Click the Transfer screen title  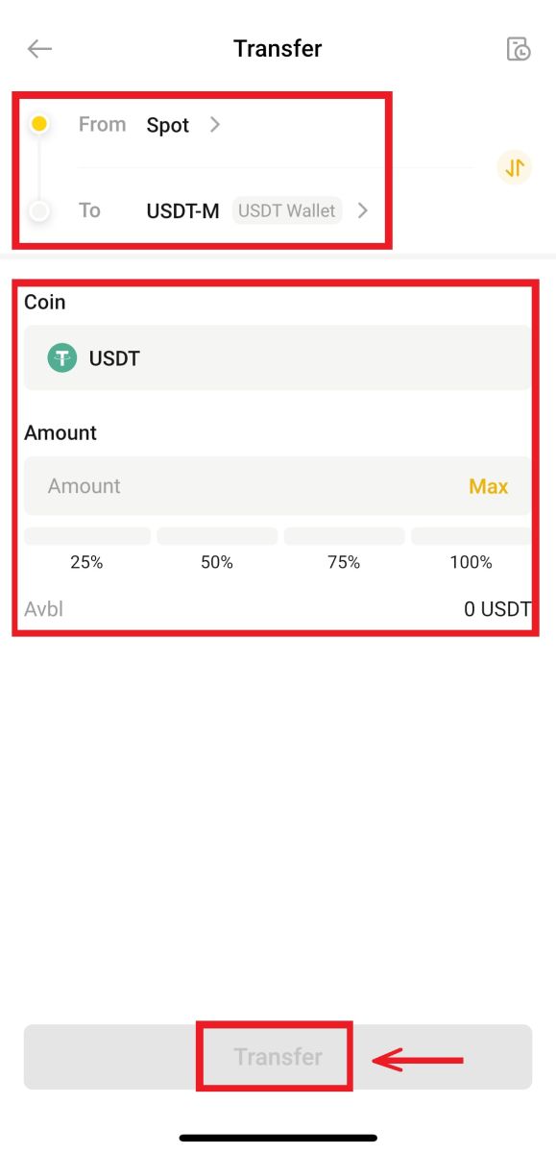pyautogui.click(x=278, y=48)
